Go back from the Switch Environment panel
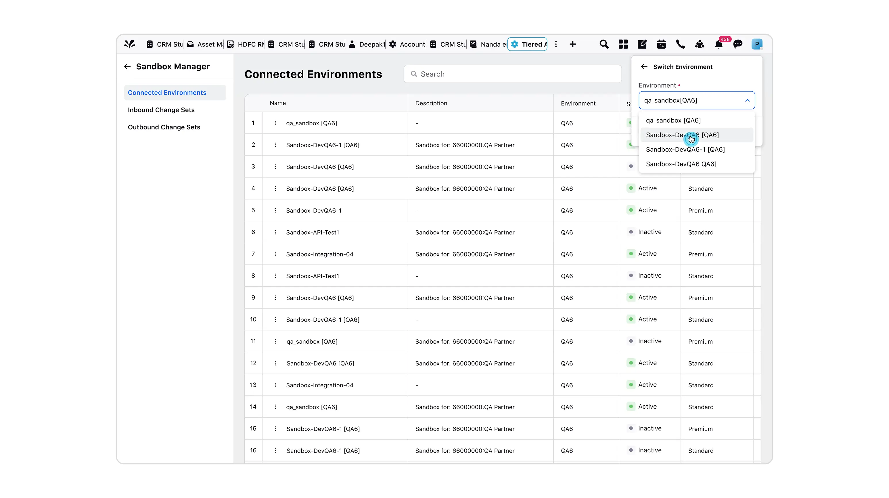 (x=644, y=67)
